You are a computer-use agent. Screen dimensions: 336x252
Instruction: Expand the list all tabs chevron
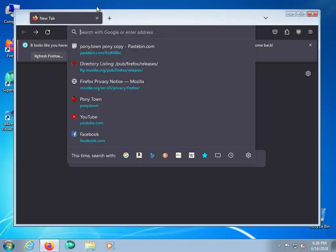pos(266,18)
